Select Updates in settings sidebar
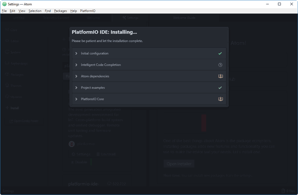298x195 pixels. click(14, 97)
